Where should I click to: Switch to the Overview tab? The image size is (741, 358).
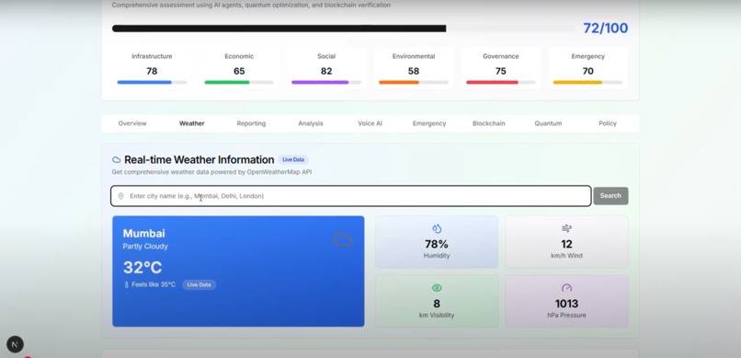[x=132, y=123]
